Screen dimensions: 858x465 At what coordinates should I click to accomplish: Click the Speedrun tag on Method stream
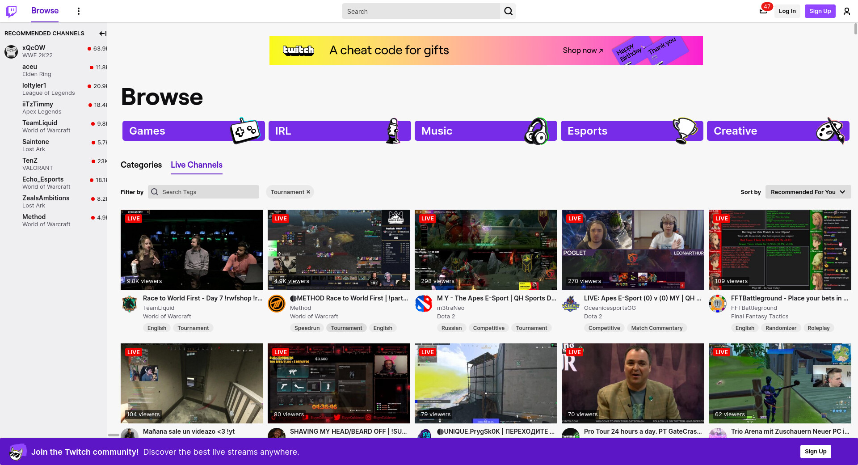[x=307, y=328]
